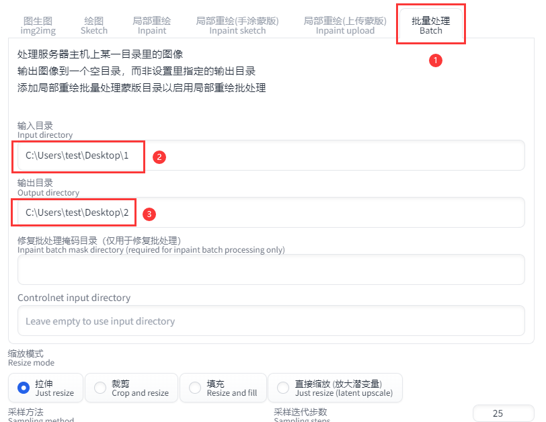Viewport: 546px width, 422px height.
Task: Select the Inpaint tab
Action: tap(152, 26)
